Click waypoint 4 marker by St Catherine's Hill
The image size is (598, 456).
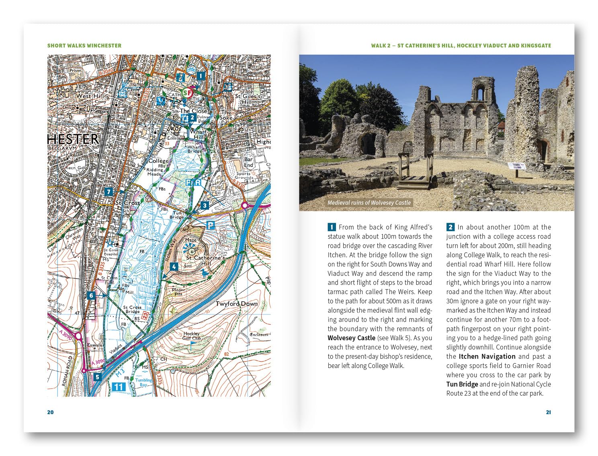click(174, 267)
